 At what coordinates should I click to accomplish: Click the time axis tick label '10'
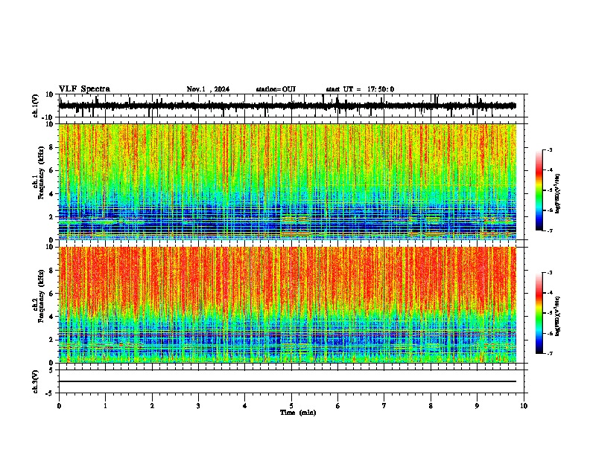(x=524, y=406)
